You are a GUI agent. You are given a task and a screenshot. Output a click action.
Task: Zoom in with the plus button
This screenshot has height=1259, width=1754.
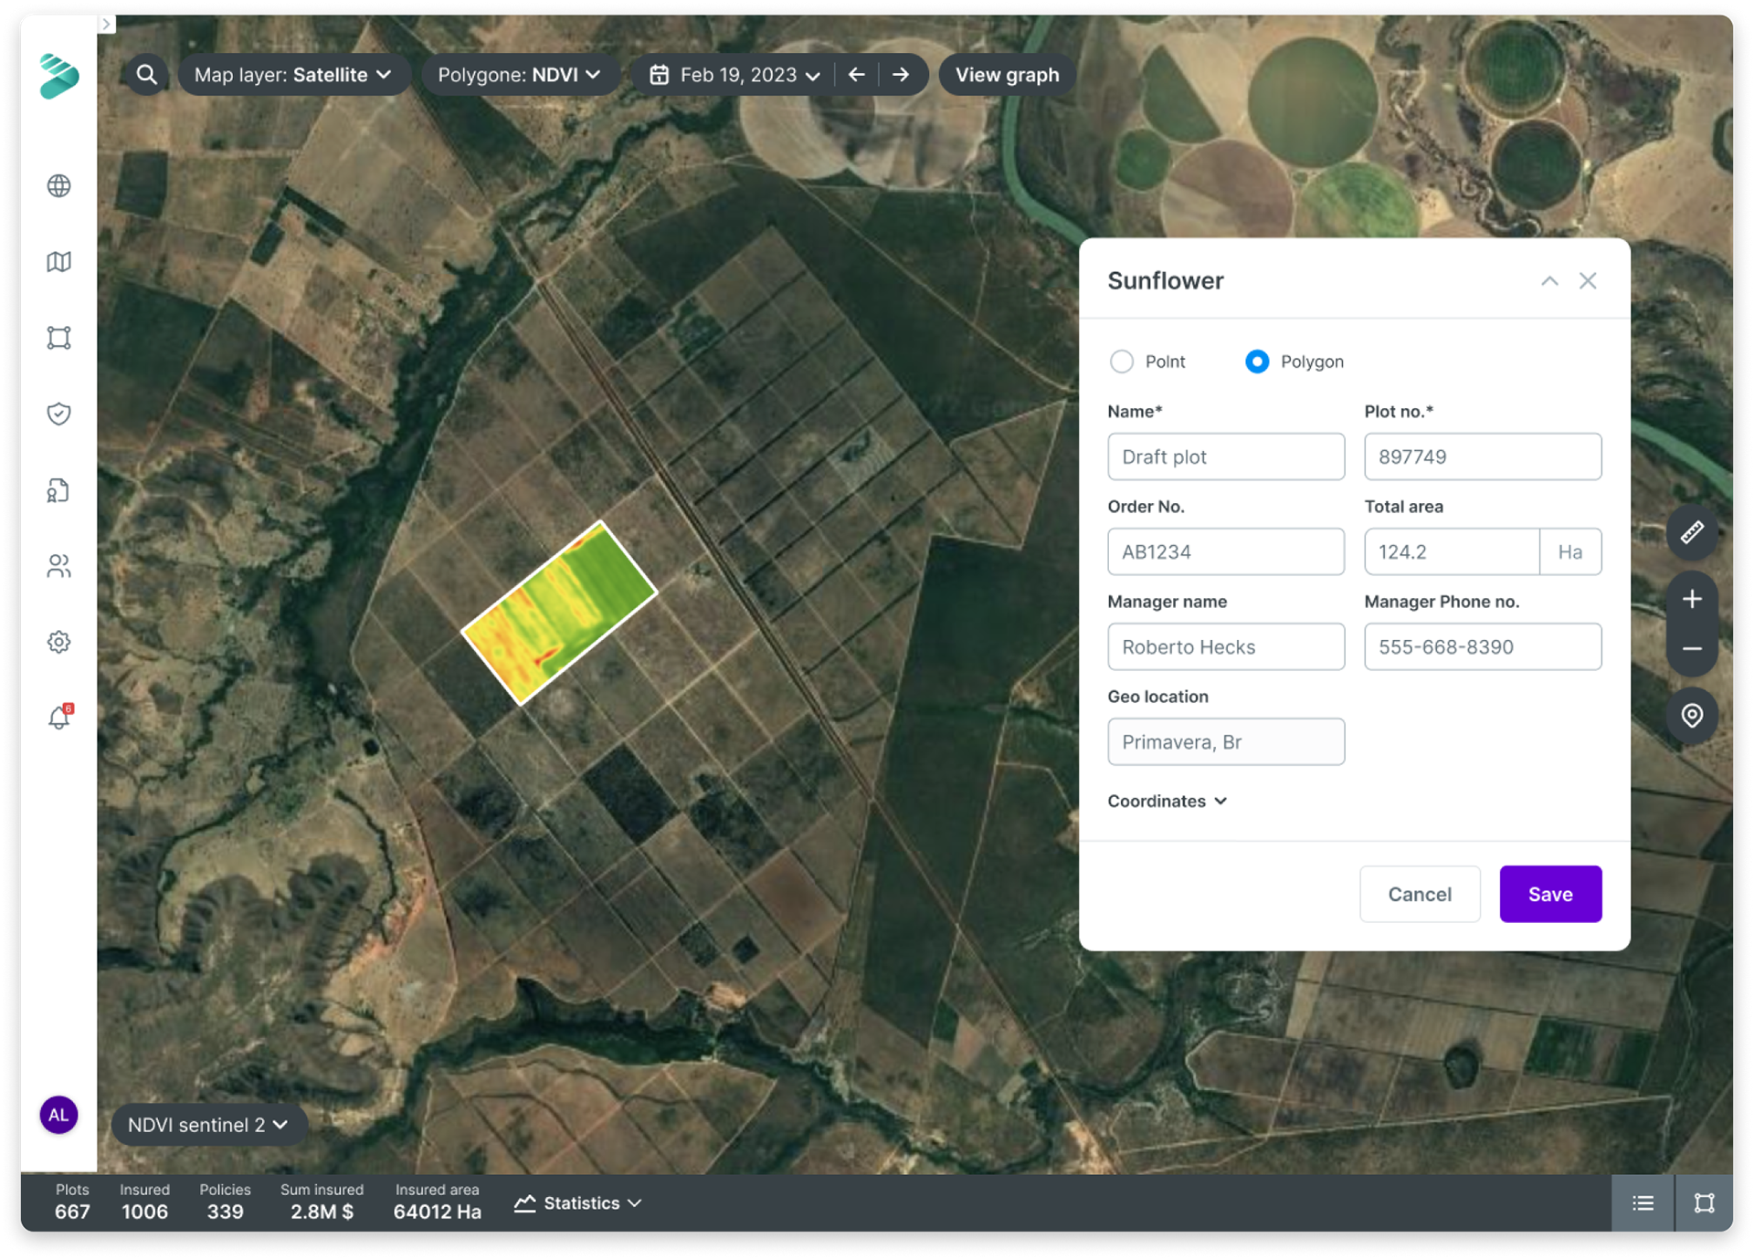click(x=1691, y=599)
